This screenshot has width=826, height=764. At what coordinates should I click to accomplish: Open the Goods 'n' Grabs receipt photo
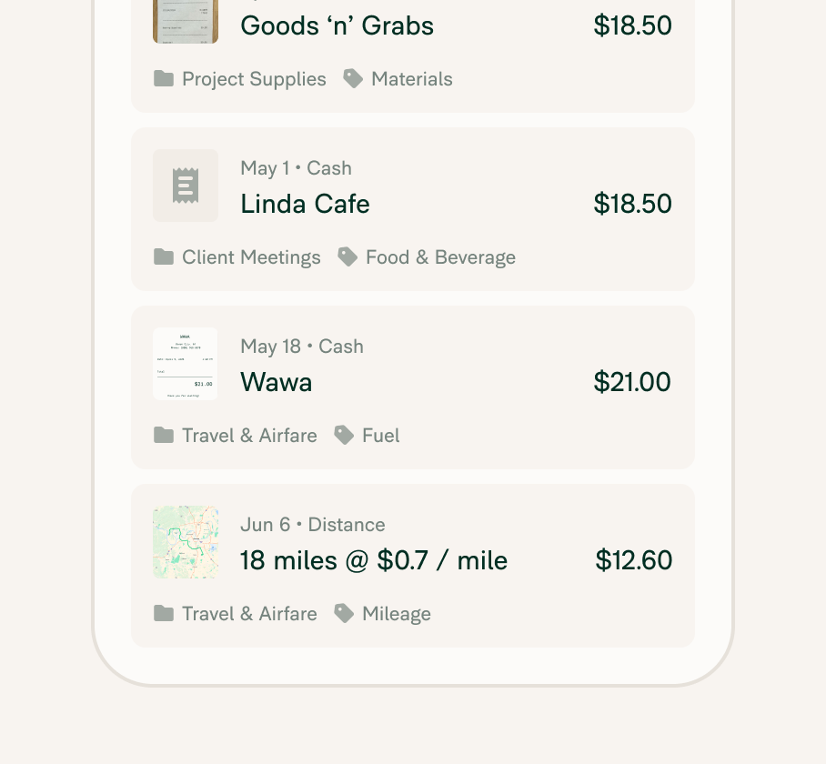(x=186, y=21)
